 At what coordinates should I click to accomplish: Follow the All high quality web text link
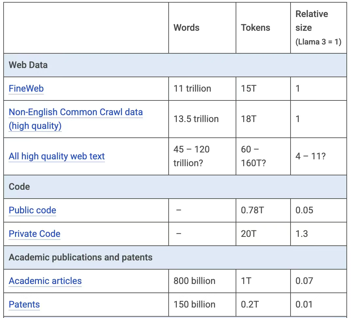point(57,156)
